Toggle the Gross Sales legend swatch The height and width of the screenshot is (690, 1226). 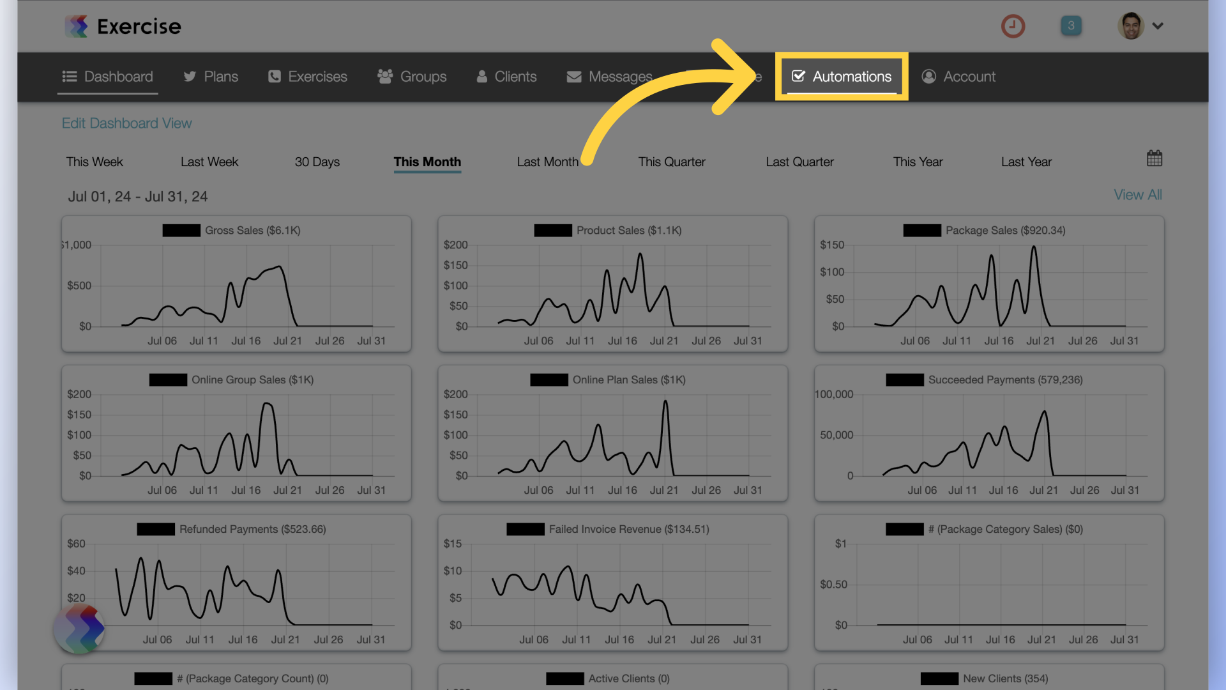[x=181, y=231]
